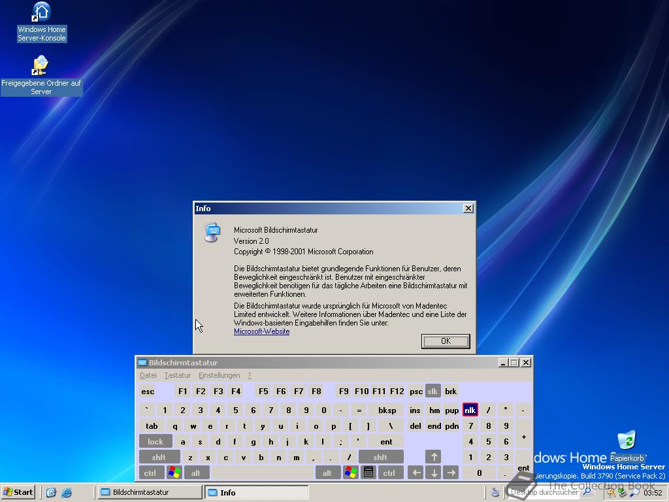The width and height of the screenshot is (669, 502).
Task: Open the Papierkorb recycle bin icon
Action: (627, 446)
